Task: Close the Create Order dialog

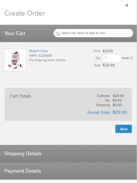Action: pos(127,5)
